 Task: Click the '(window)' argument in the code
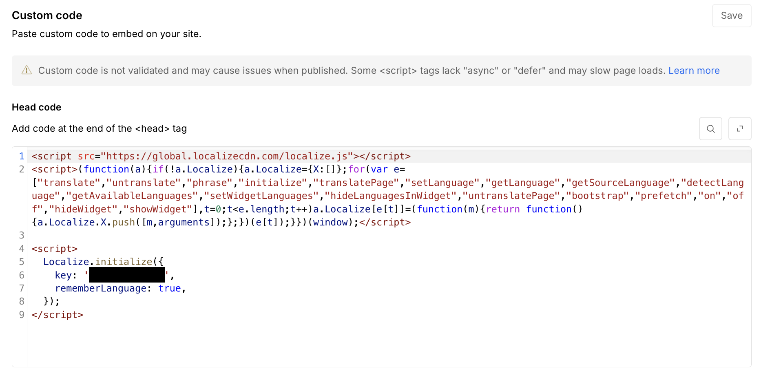(330, 222)
